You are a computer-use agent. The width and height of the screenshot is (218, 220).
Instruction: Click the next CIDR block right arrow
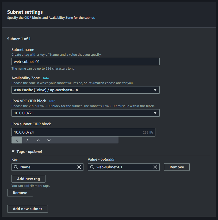[x=28, y=140]
